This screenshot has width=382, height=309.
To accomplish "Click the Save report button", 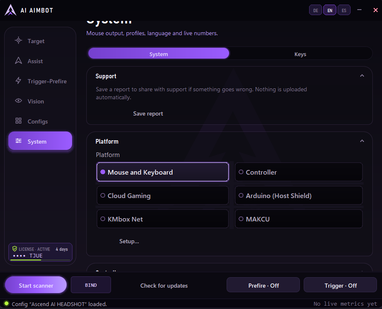I will tap(148, 114).
